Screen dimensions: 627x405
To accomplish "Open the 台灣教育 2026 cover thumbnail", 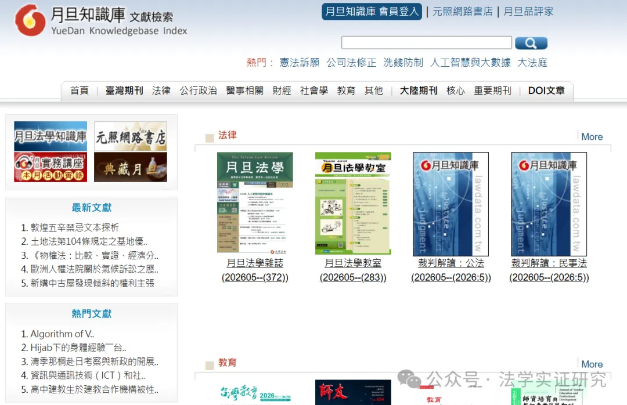I will [x=255, y=393].
